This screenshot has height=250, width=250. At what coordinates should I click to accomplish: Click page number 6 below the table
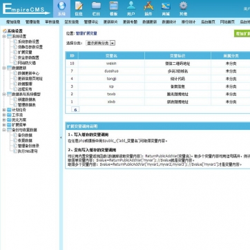click(x=75, y=110)
